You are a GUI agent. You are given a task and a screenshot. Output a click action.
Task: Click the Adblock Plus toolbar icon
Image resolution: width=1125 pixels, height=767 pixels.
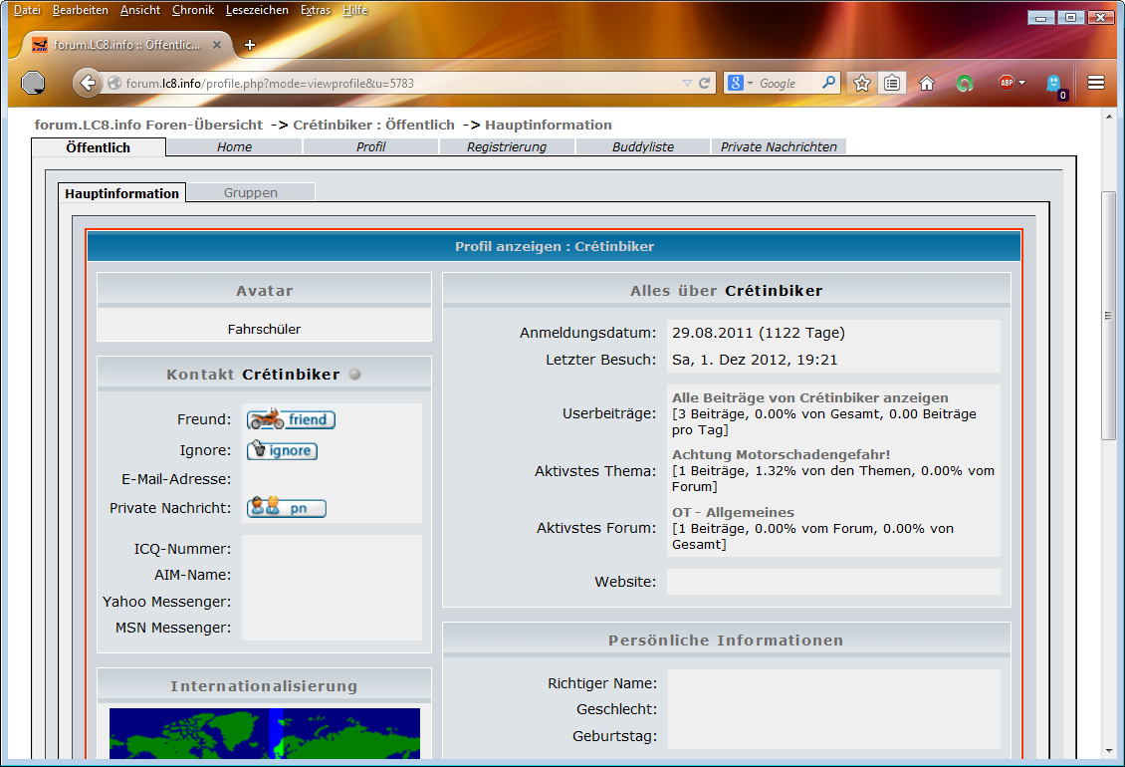pos(1006,84)
